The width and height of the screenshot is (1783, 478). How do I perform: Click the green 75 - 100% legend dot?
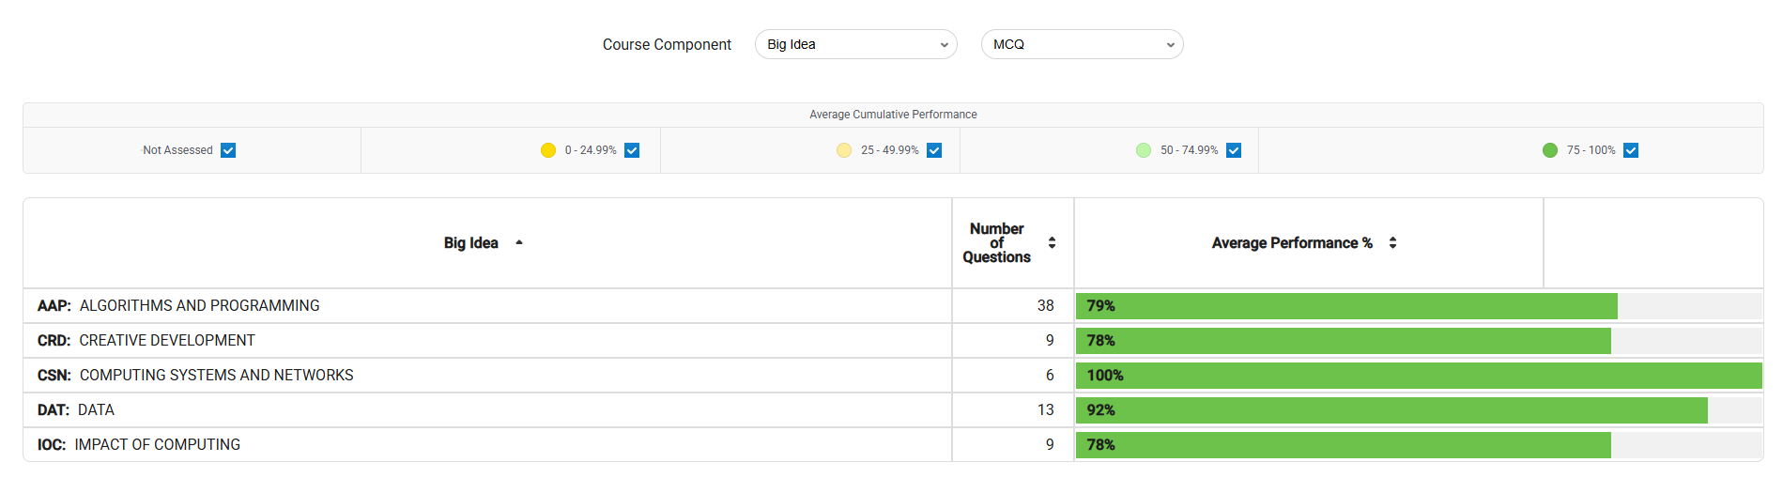tap(1550, 150)
